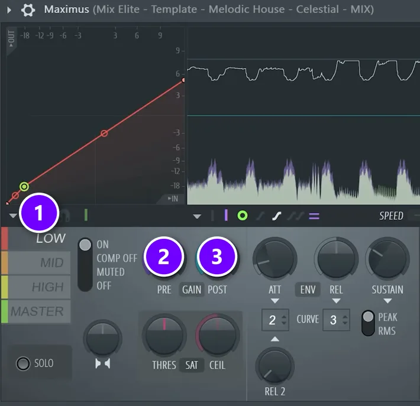Adjust the SPEED slider
Screen dimensions: 420x406
point(414,216)
